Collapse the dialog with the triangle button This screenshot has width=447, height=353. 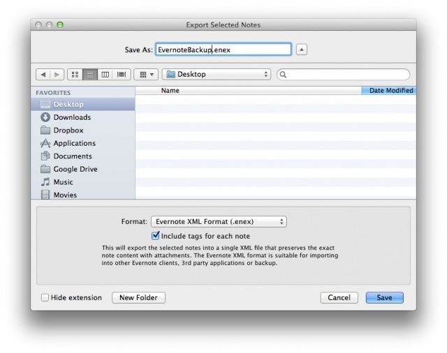point(302,50)
